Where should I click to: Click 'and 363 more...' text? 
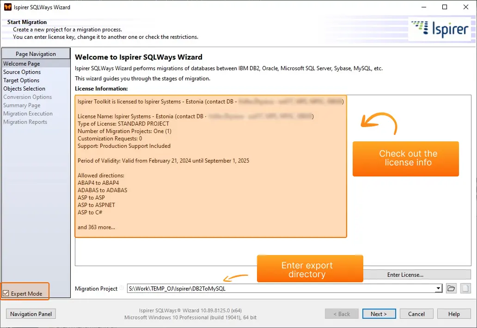(x=97, y=227)
